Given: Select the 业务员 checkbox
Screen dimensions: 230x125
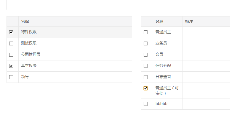Looking at the screenshot, I should point(145,43).
